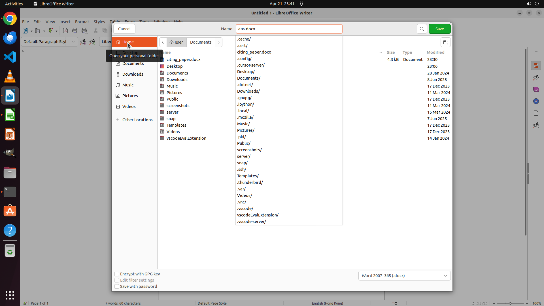The width and height of the screenshot is (544, 306).
Task: Expand the paragraph style dropdown arrow
Action: 73,42
